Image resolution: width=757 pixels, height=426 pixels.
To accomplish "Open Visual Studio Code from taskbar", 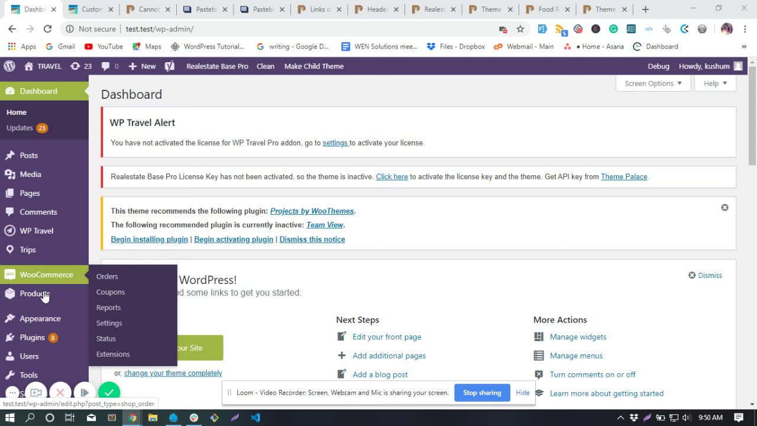I will tap(255, 418).
